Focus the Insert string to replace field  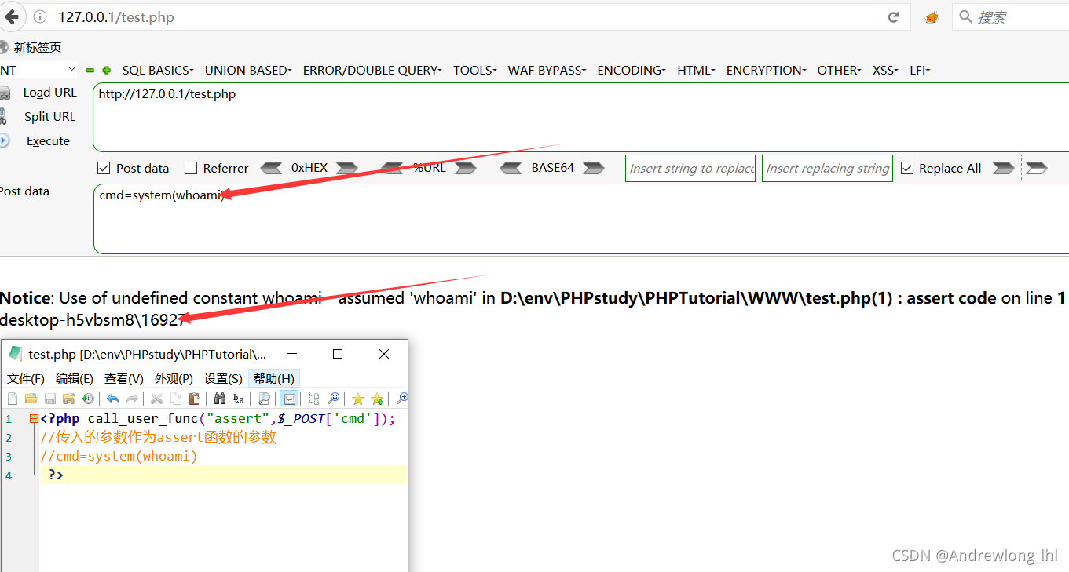(x=690, y=168)
